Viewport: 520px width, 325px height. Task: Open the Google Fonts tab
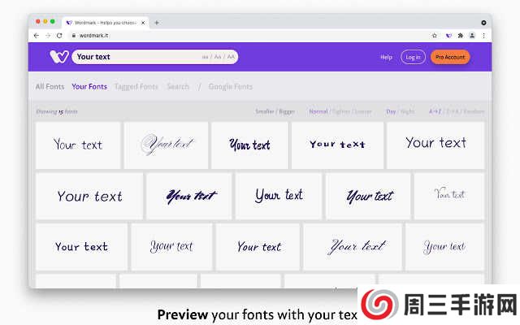click(x=230, y=87)
